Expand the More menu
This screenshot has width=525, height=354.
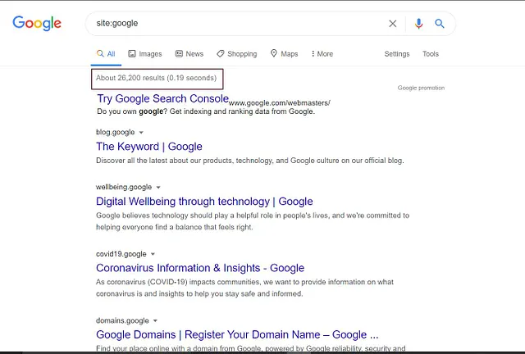(322, 54)
